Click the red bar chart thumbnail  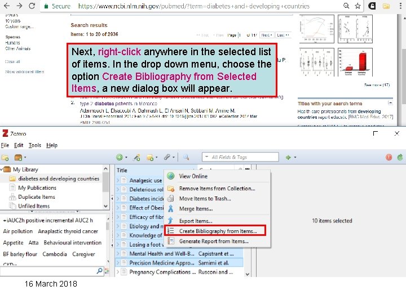pos(355,62)
